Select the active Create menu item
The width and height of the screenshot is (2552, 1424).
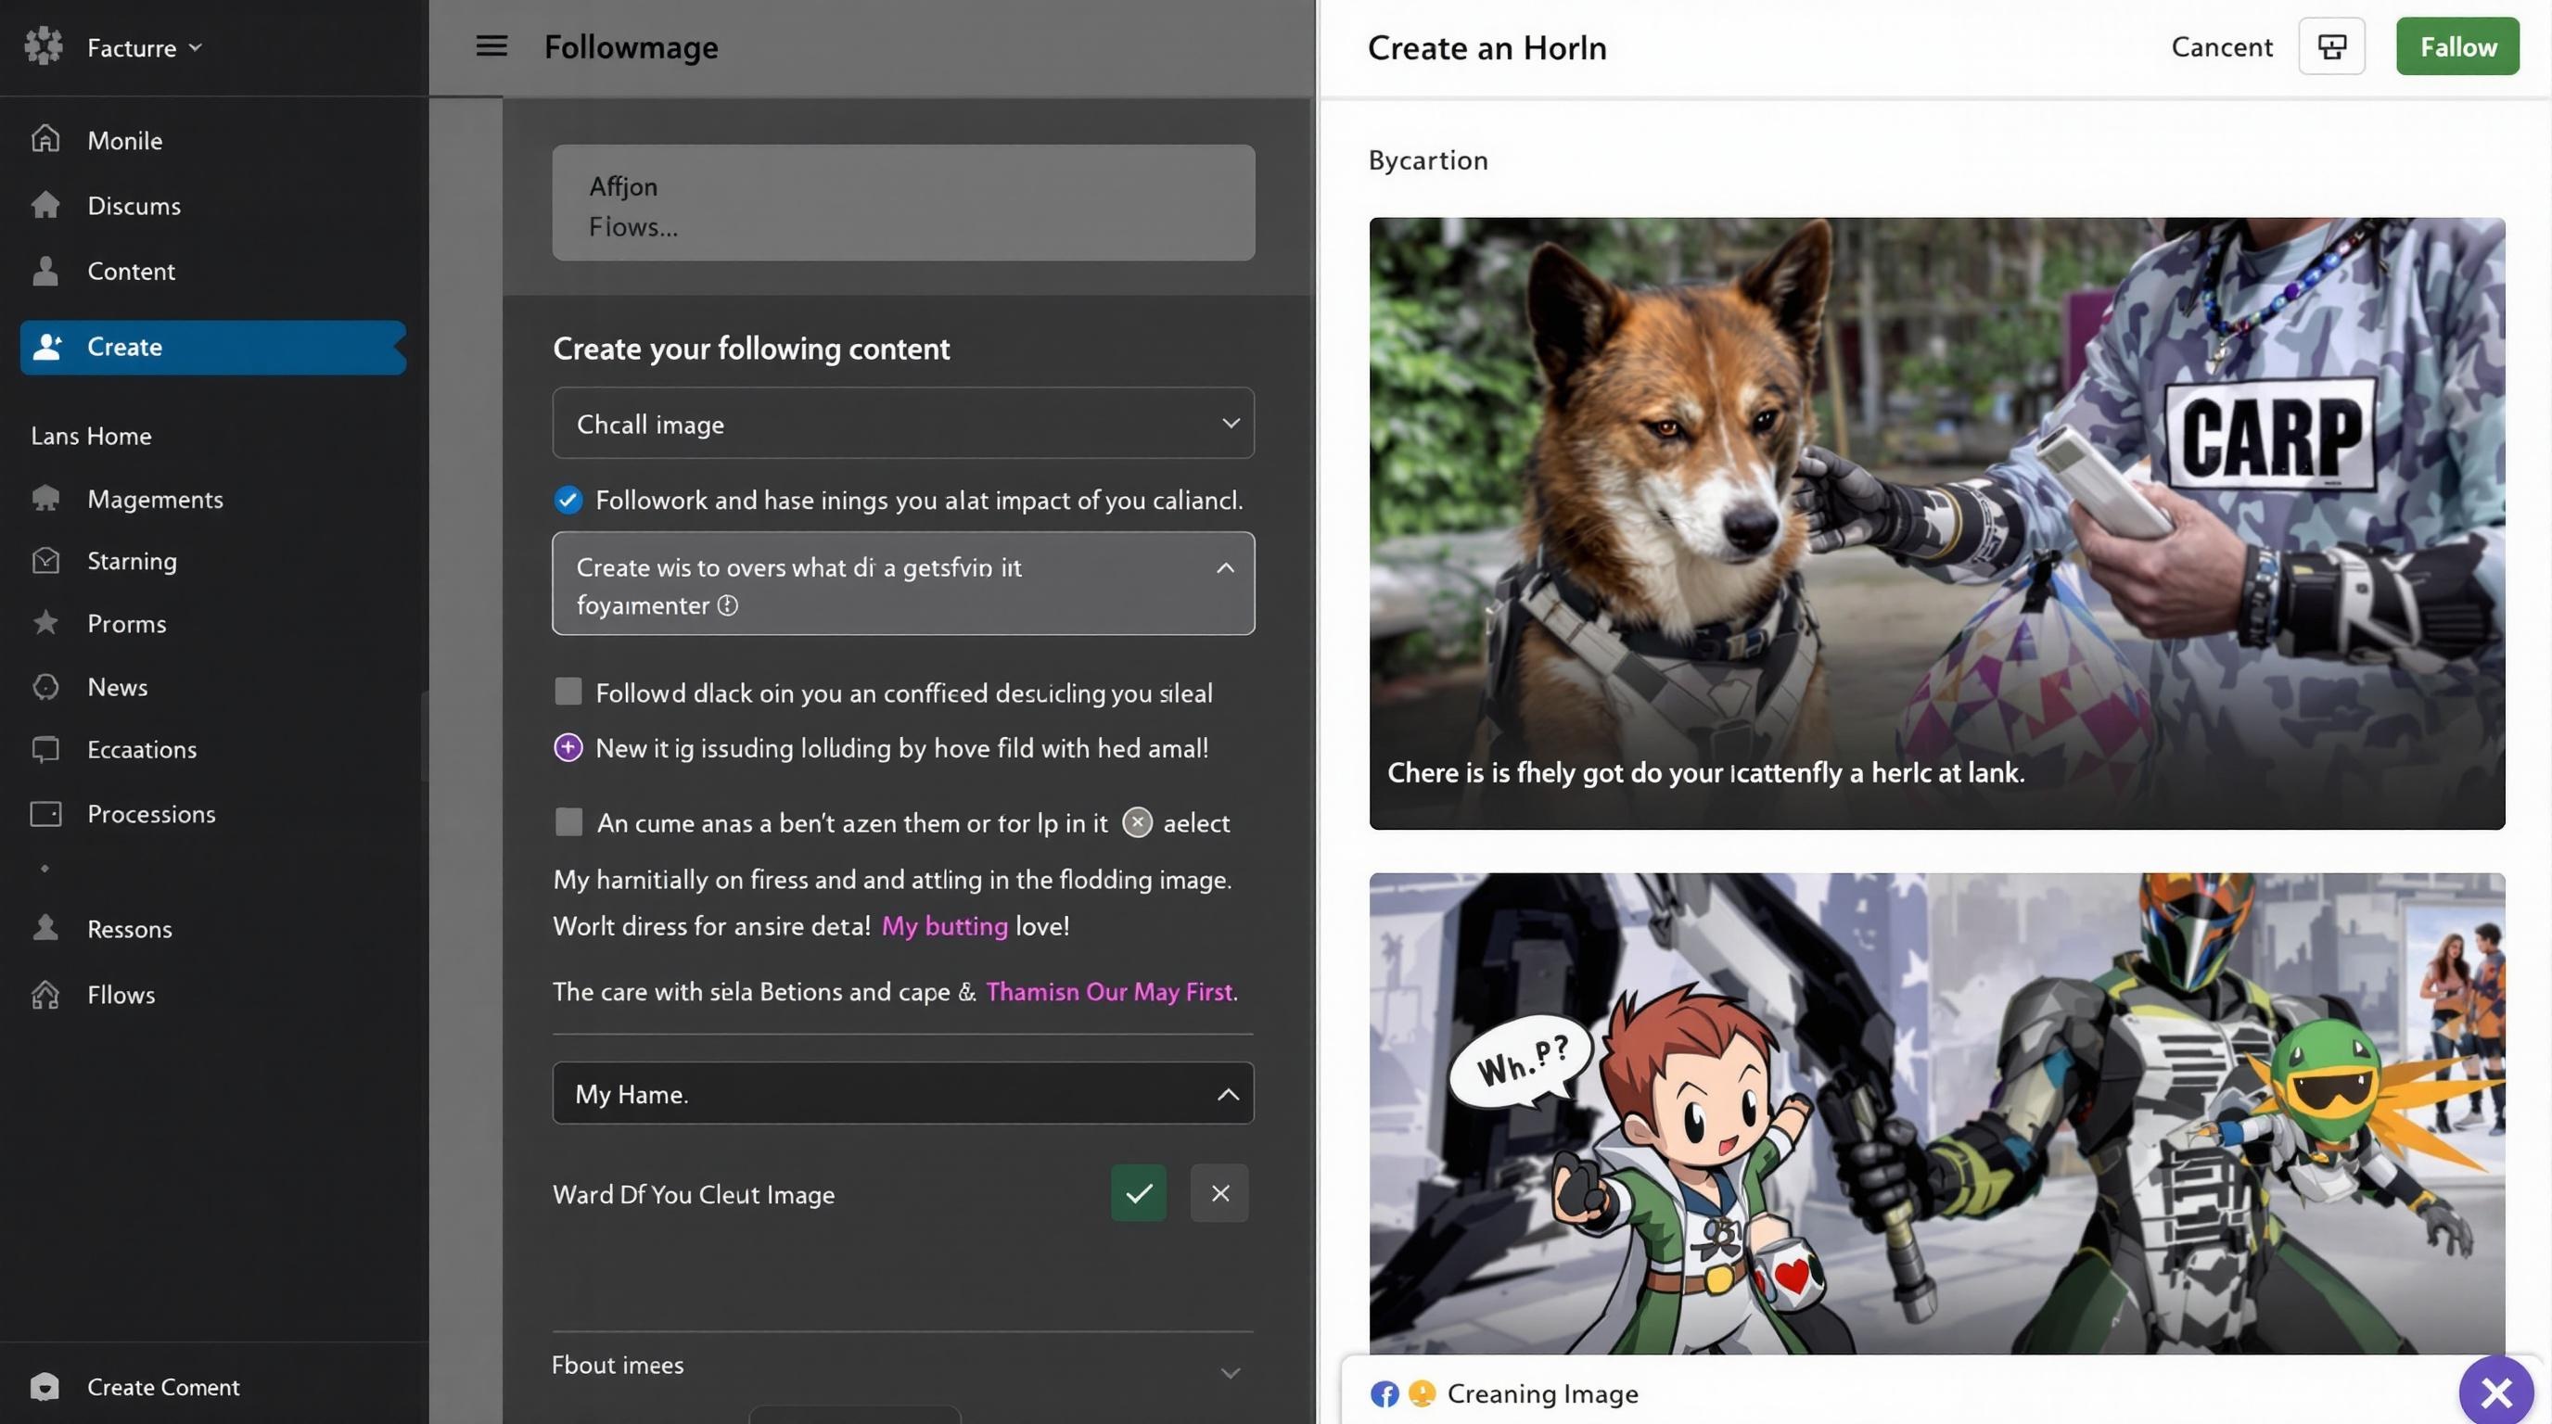(x=213, y=347)
